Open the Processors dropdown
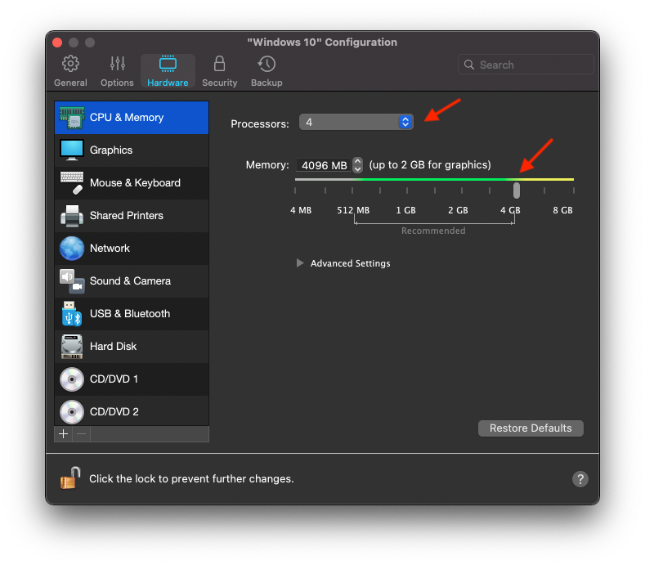Viewport: 645px width, 565px height. point(356,122)
